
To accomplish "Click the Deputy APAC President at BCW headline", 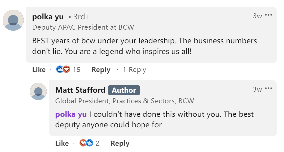I will point(83,27).
